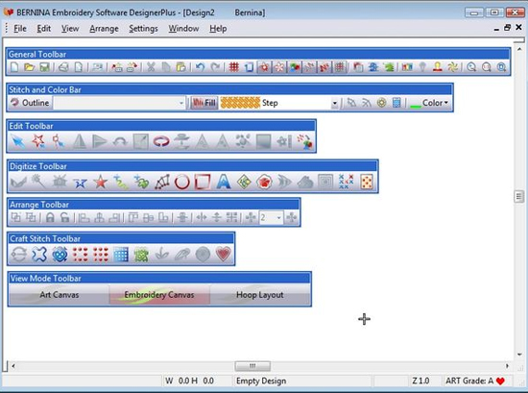
Task: Save the design using the floppy disk icon
Action: pos(44,67)
